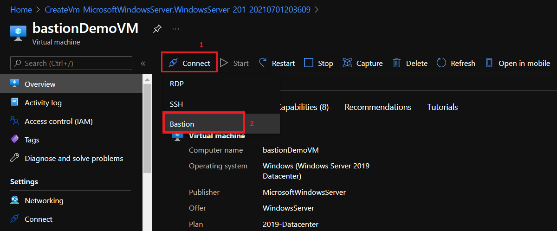Click the 2019-Datacenter plan value
The width and height of the screenshot is (557, 231).
tap(291, 224)
